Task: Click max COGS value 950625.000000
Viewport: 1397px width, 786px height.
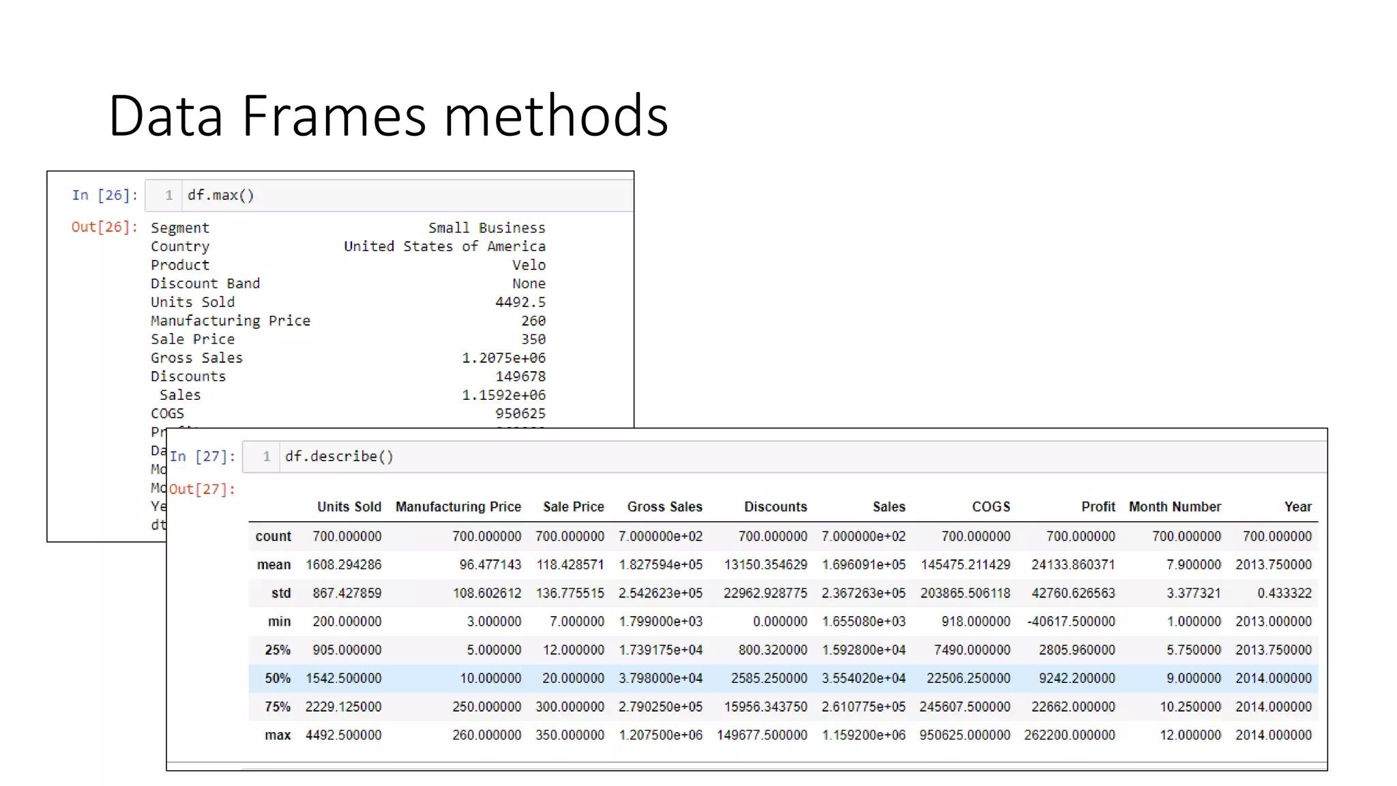Action: click(965, 736)
